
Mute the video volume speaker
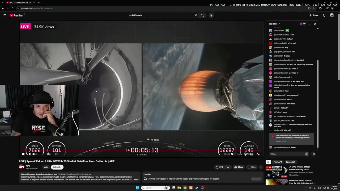tap(30, 154)
